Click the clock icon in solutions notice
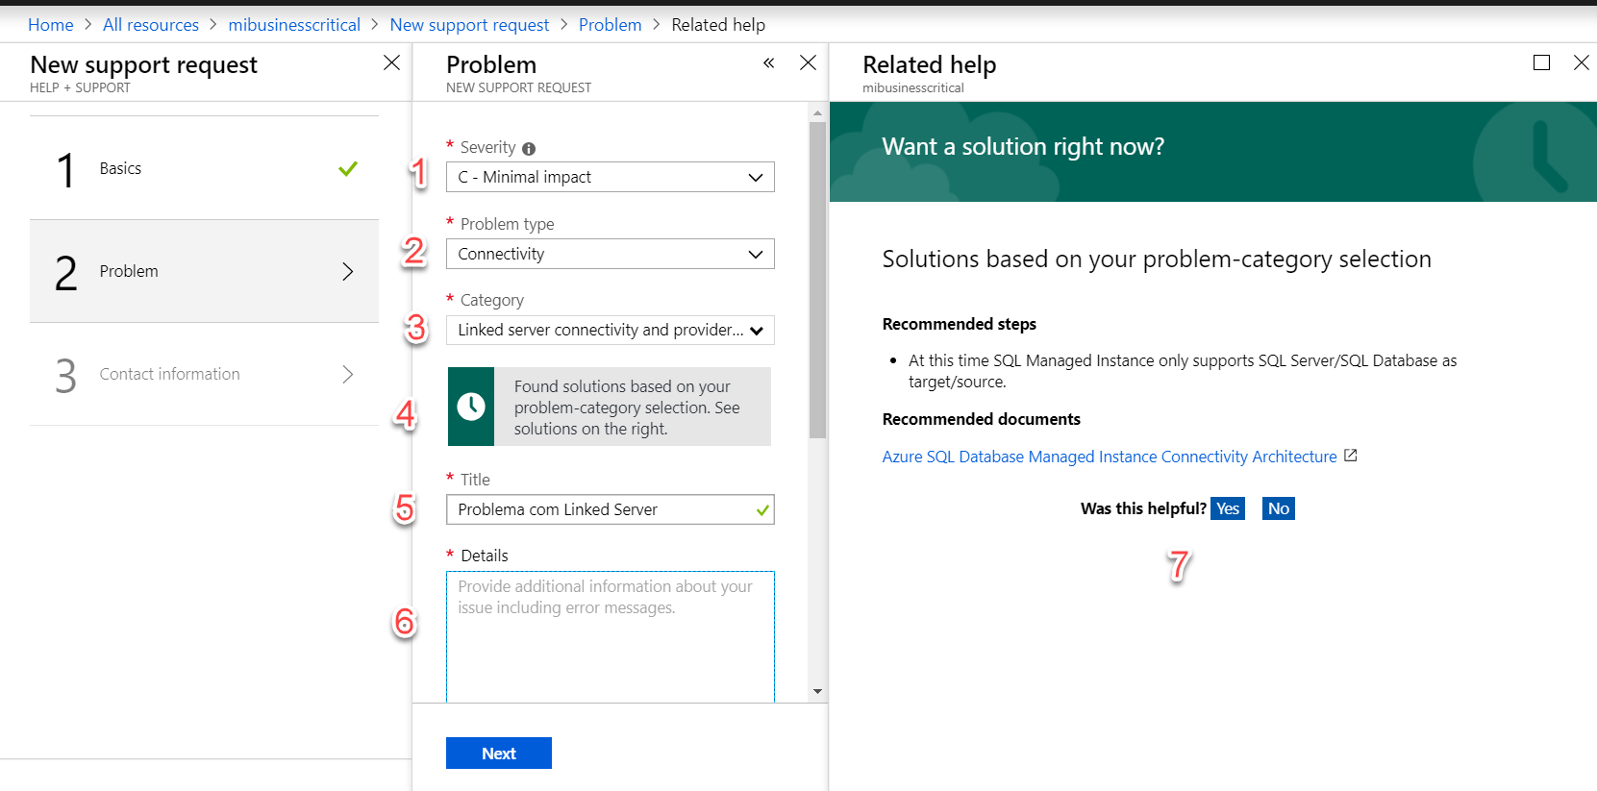This screenshot has width=1597, height=791. tap(471, 407)
